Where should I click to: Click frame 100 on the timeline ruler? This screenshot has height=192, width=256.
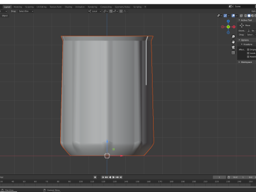pos(81,181)
